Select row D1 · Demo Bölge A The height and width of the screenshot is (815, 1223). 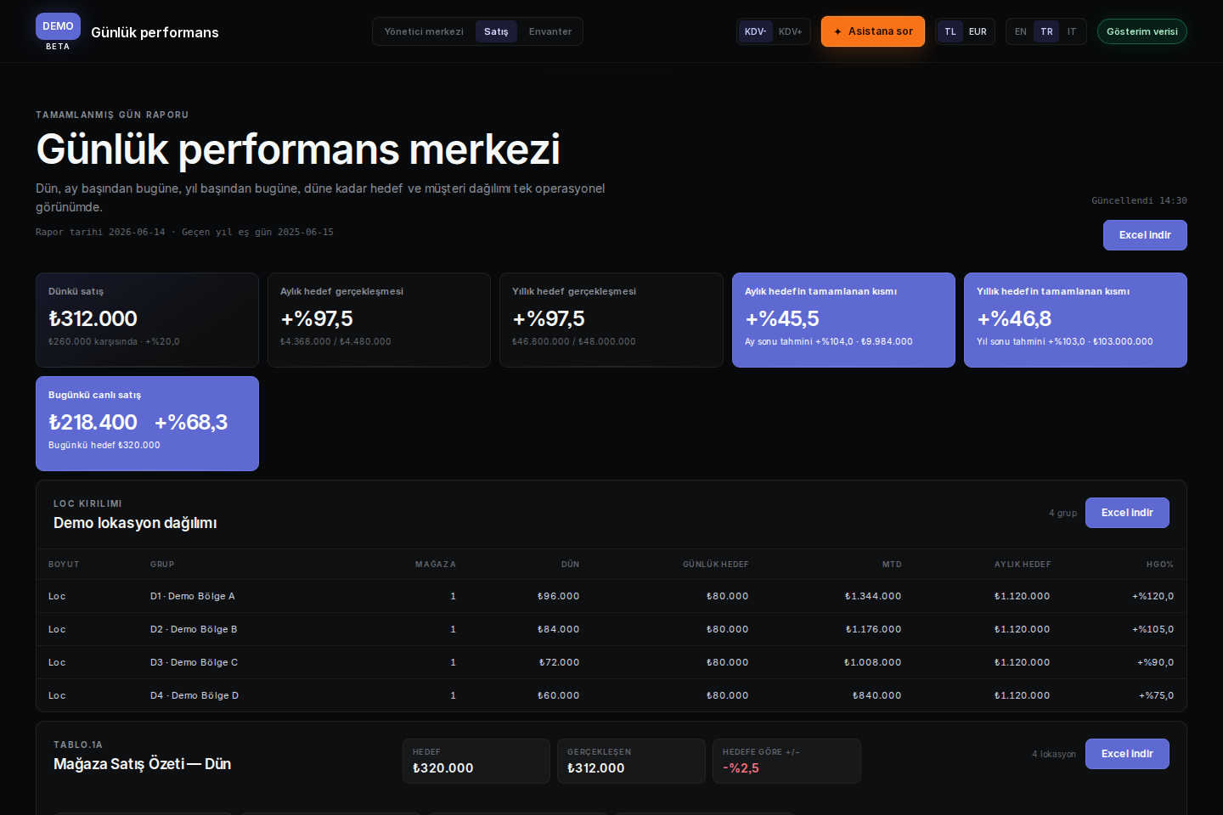(x=611, y=596)
